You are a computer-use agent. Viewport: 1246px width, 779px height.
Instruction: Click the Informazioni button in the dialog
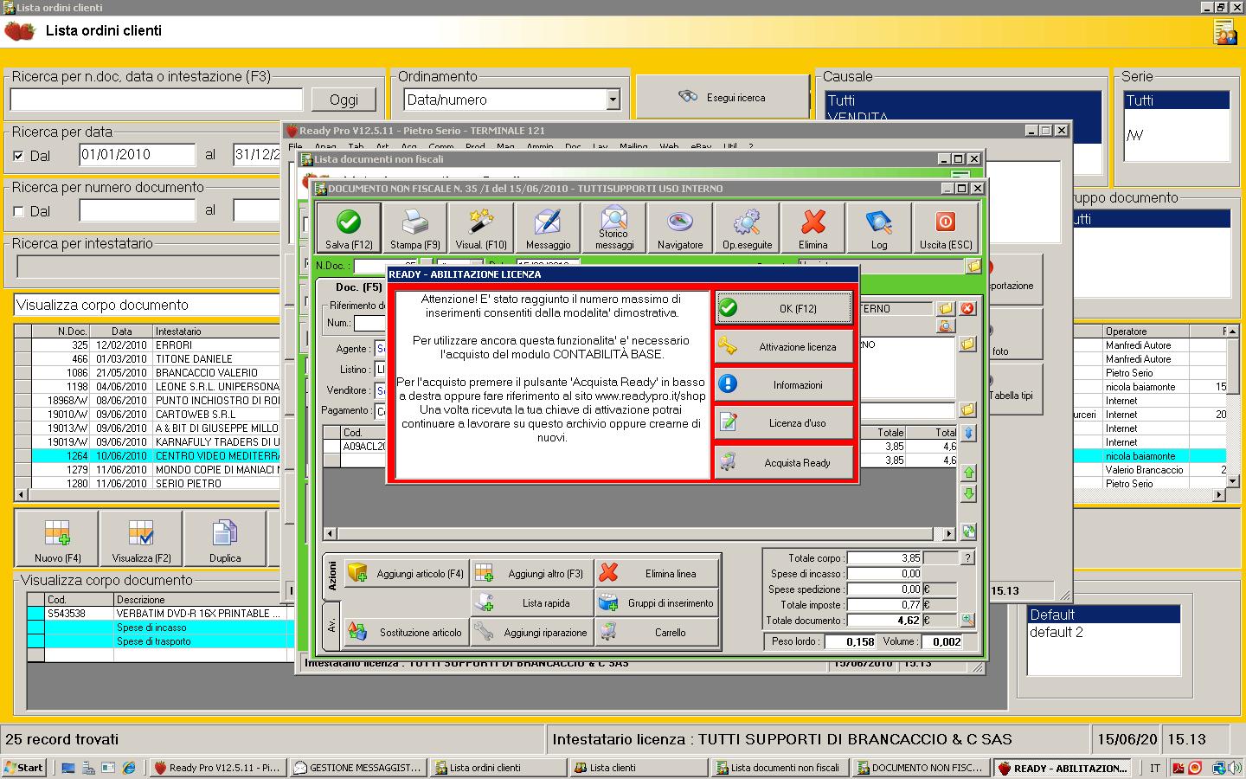point(784,385)
